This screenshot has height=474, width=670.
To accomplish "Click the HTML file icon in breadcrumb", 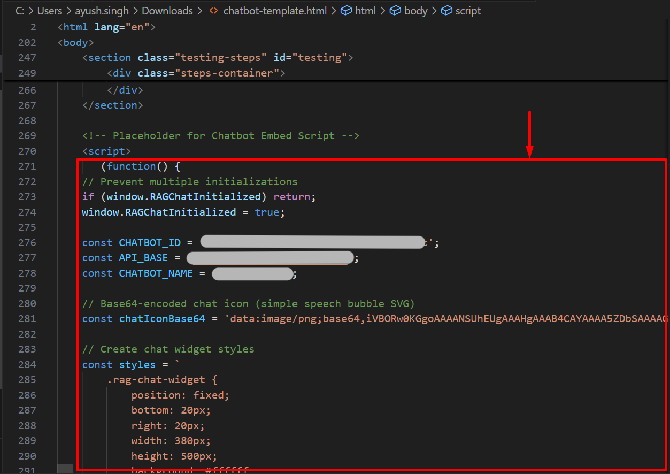I will [213, 11].
